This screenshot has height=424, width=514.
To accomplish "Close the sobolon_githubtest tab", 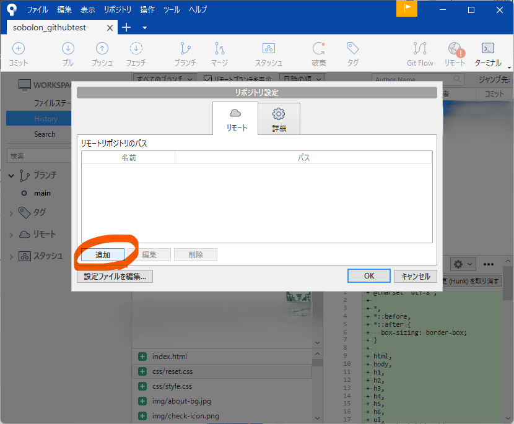I will tap(110, 28).
